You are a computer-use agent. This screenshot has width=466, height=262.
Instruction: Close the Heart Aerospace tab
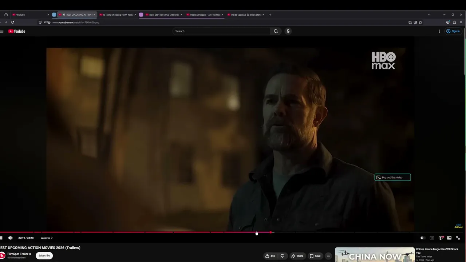pos(222,15)
